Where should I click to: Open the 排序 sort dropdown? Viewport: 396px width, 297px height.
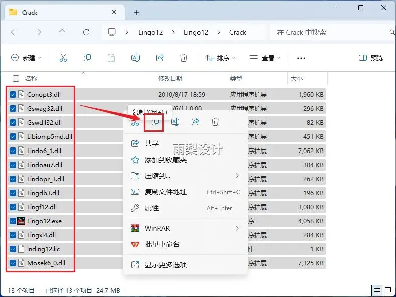coord(220,58)
